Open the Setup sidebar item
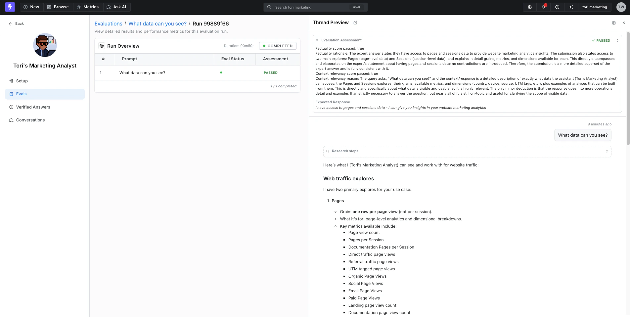Screen dimensions: 630x317 tap(45, 81)
